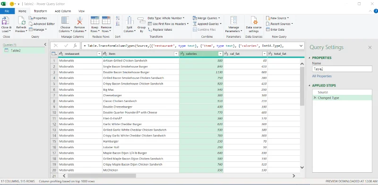378x185 pixels.
Task: Click the Refresh Preview icon
Action: 21,20
